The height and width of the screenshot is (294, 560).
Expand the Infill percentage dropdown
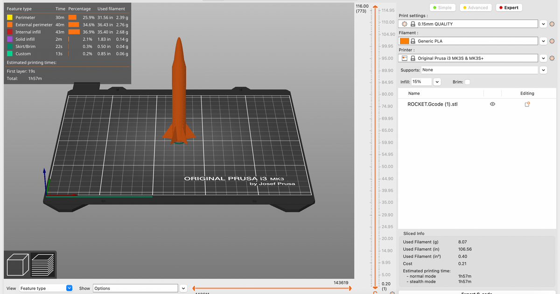tap(437, 82)
